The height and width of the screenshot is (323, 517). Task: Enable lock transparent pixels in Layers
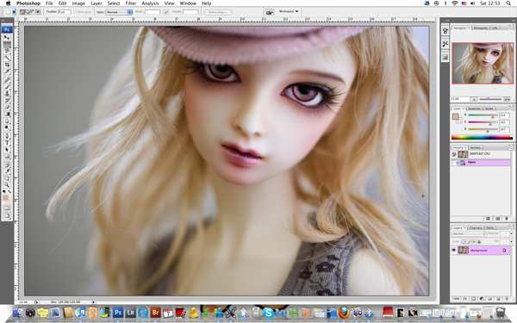(x=463, y=241)
